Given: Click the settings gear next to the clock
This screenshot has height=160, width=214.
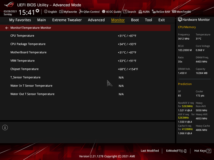Looking at the screenshot, I should (x=37, y=11).
